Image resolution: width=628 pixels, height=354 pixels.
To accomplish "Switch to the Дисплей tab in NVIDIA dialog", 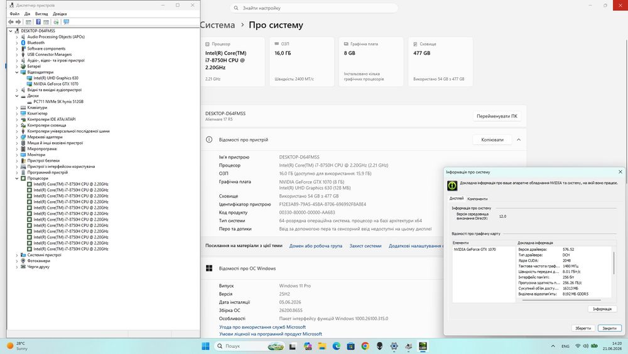I will point(456,199).
